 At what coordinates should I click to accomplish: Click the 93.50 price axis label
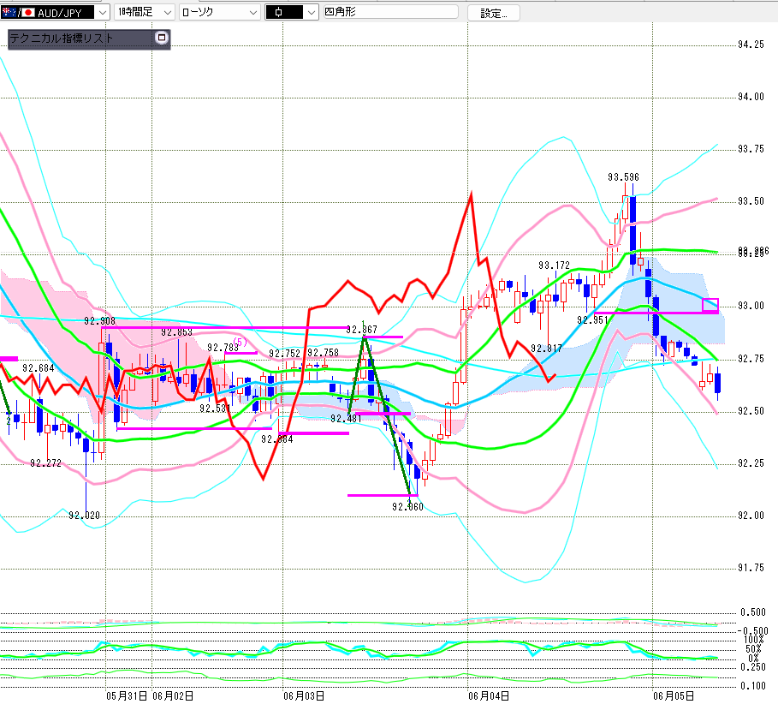point(751,201)
